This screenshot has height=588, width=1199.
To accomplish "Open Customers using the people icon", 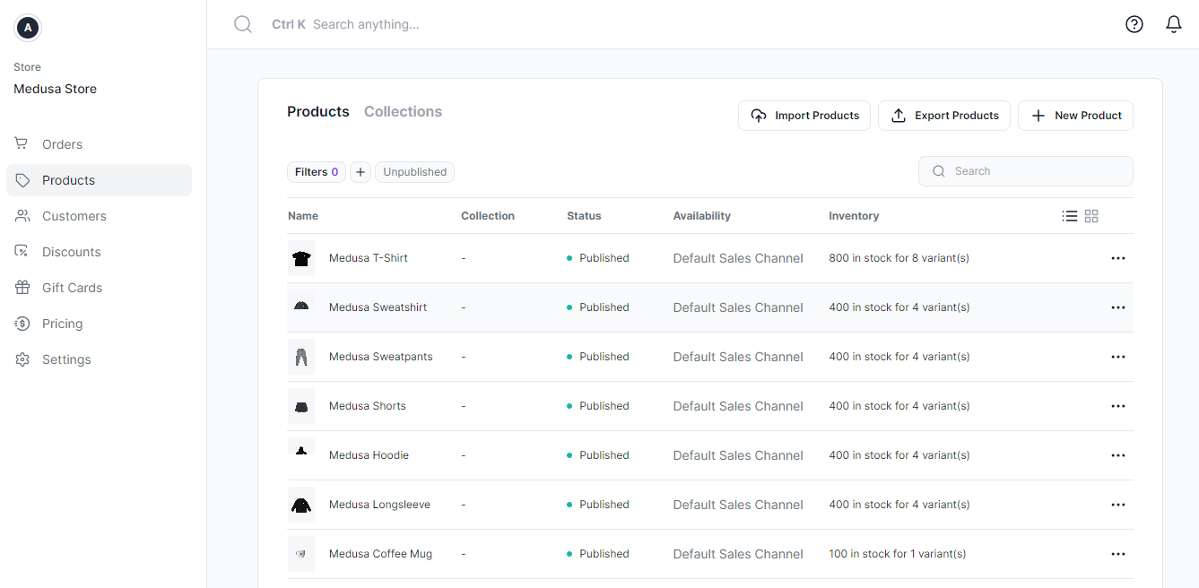I will (x=21, y=215).
